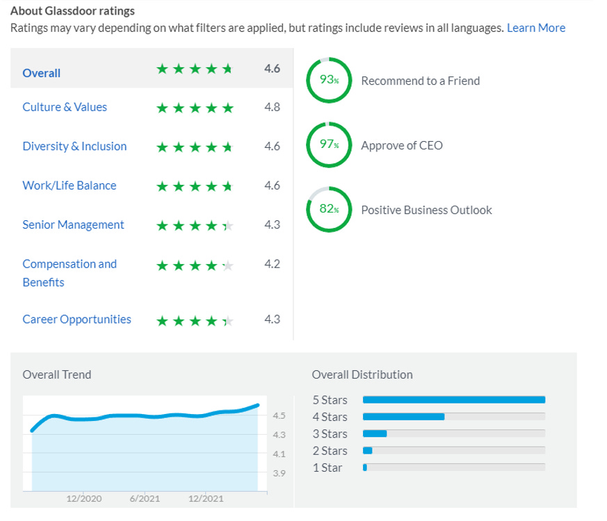Viewport: 607px width, 521px height.
Task: Open Senior Management rating
Action: 73,224
